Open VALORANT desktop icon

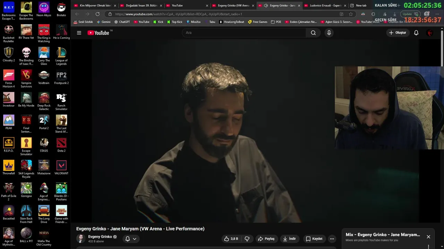click(61, 167)
